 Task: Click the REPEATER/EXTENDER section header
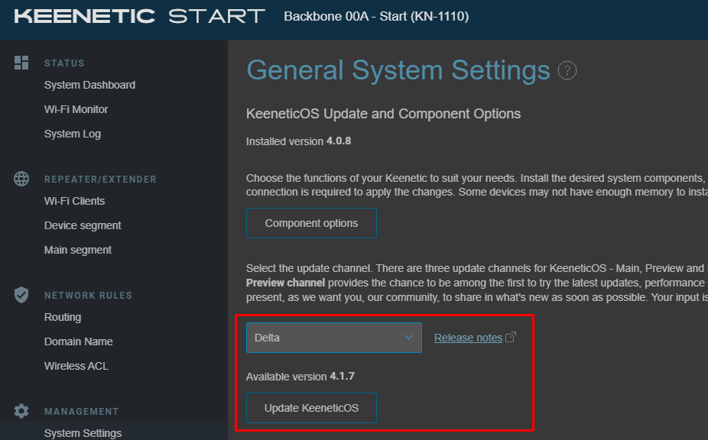pyautogui.click(x=100, y=180)
